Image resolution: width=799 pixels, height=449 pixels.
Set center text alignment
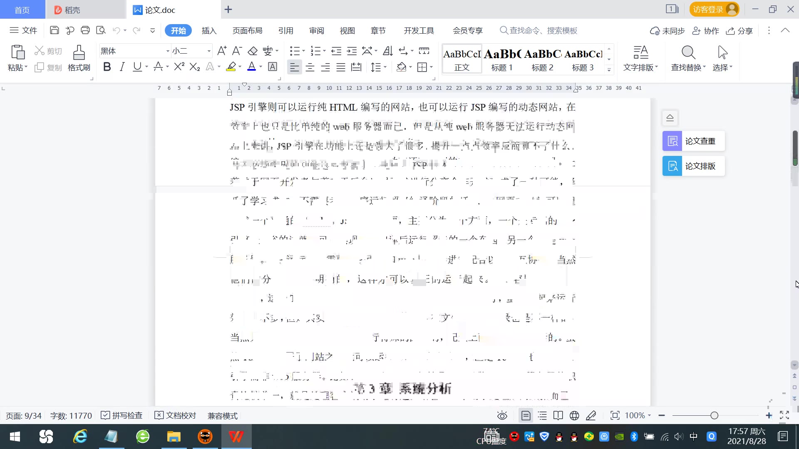coord(310,67)
